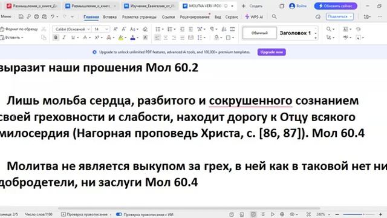Toggle Bold formatting
The height and width of the screenshot is (218, 387).
pos(56,38)
